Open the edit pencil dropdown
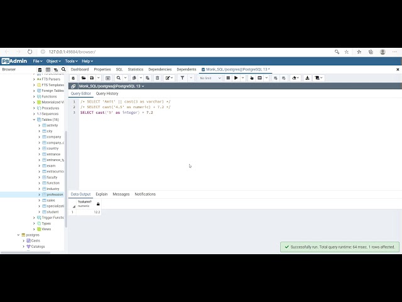The image size is (402, 302). tap(169, 78)
